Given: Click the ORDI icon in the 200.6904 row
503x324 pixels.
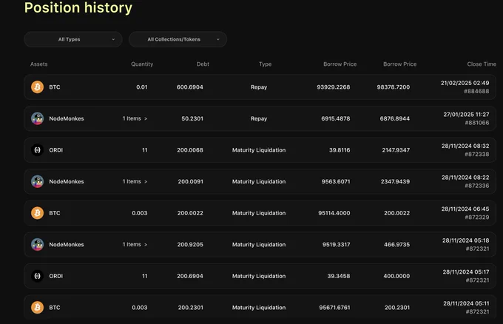Looking at the screenshot, I should click(x=37, y=276).
